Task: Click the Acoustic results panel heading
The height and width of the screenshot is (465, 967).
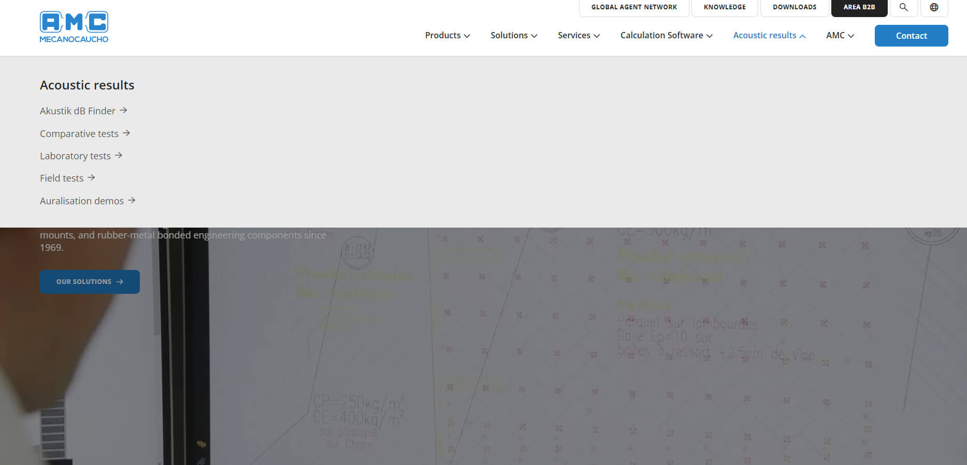Action: click(x=87, y=85)
